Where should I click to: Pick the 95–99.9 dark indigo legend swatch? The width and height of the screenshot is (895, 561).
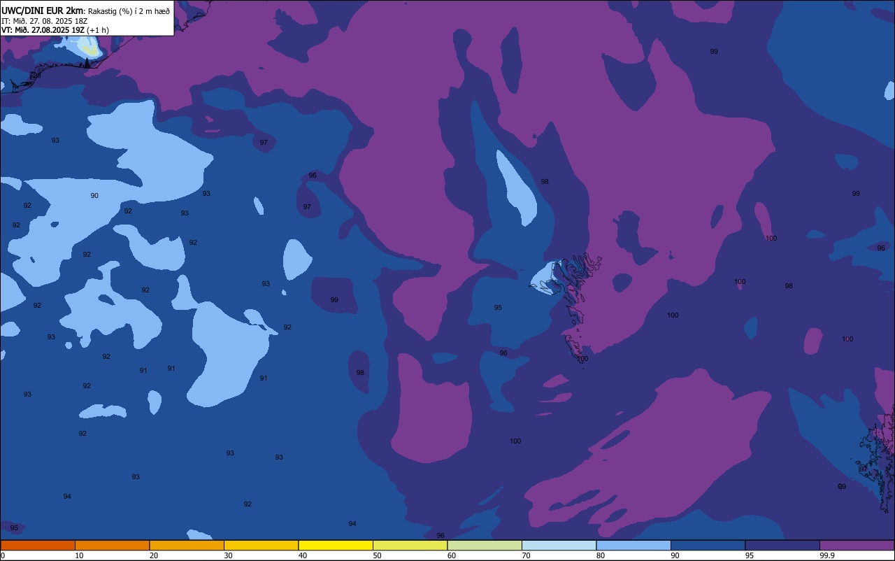tap(782, 545)
